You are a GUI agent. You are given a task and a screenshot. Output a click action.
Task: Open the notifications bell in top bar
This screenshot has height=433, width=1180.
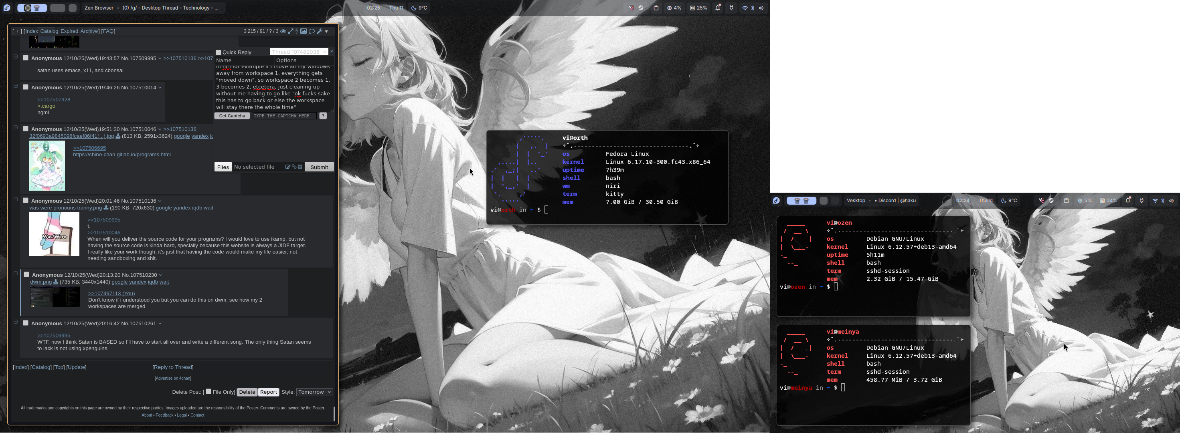click(717, 8)
